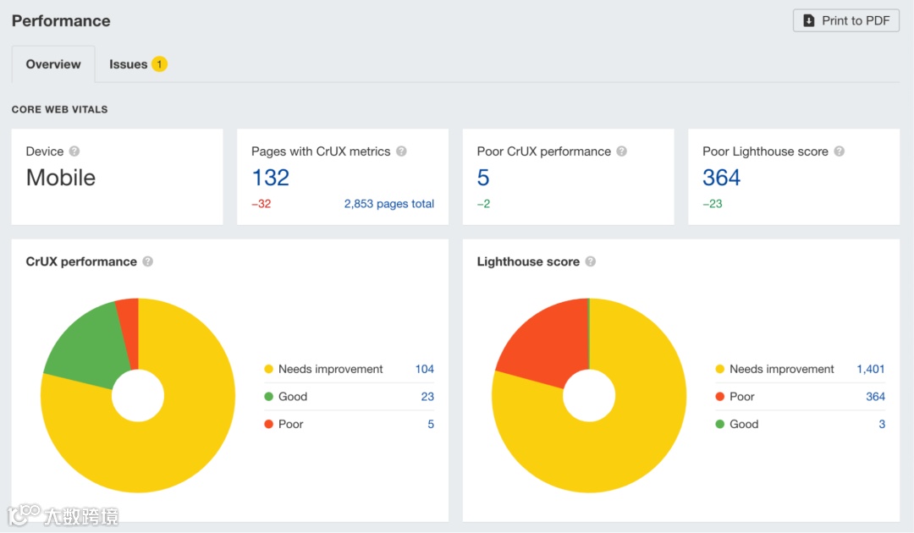Click help icon beside Pages with CrUX metrics

click(399, 151)
